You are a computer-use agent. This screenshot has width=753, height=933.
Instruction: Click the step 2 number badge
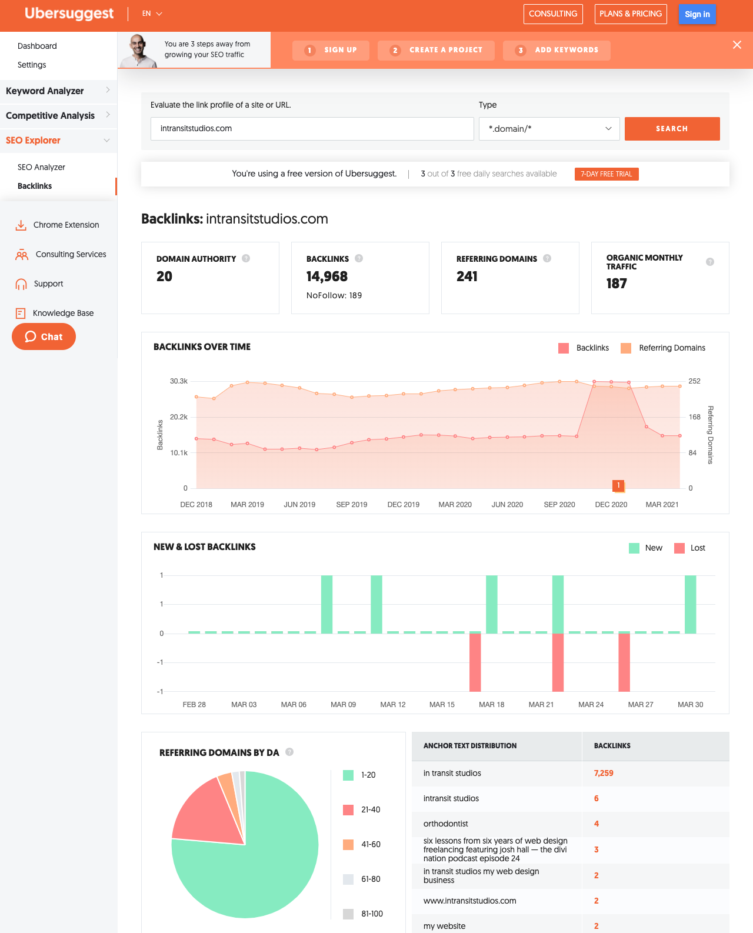click(x=395, y=51)
